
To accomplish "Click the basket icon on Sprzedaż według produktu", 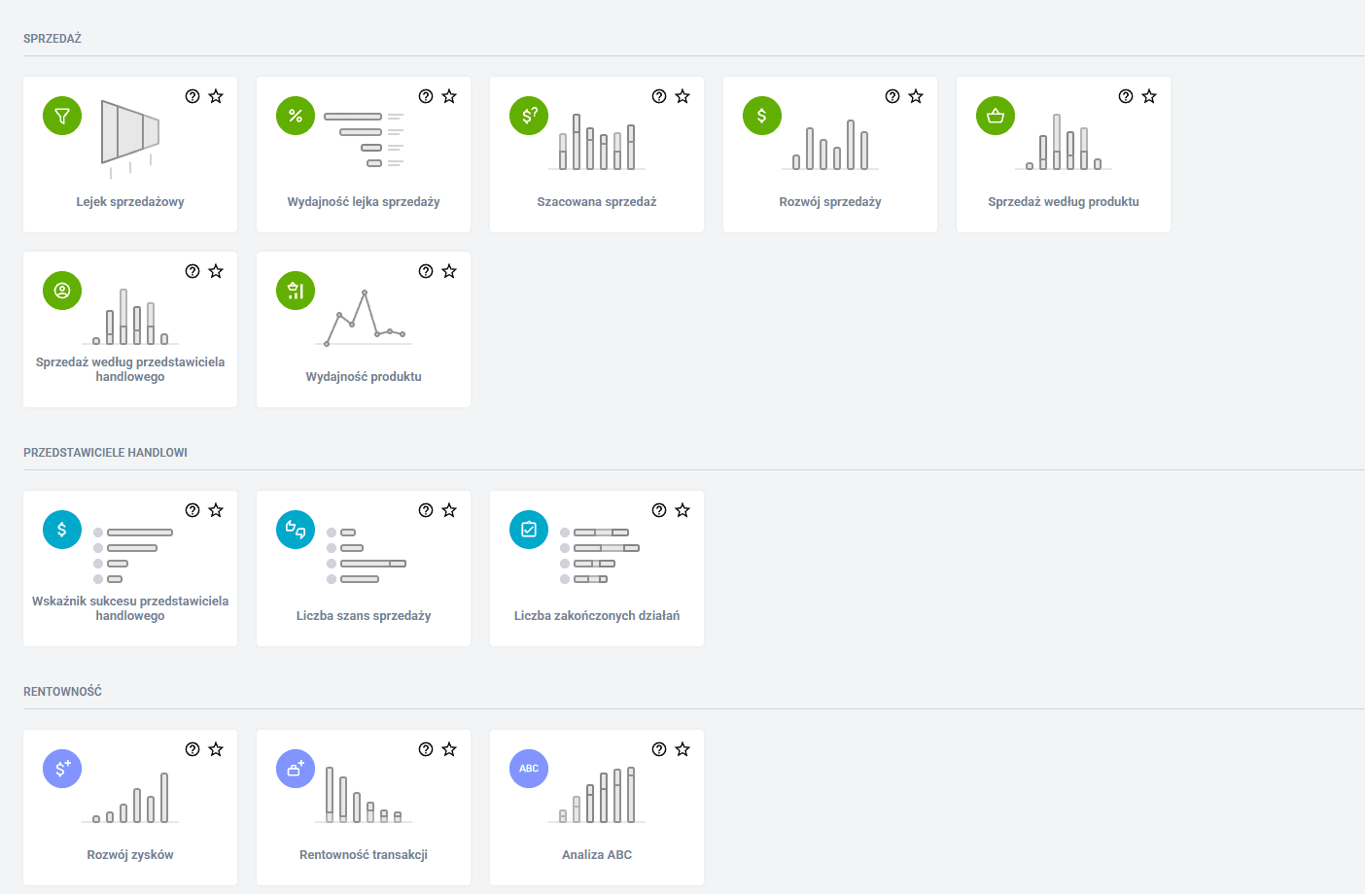I will (x=996, y=116).
